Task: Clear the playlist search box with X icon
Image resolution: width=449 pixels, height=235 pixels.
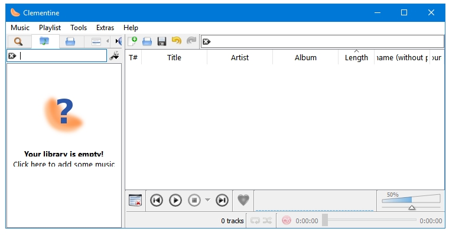Action: point(206,42)
